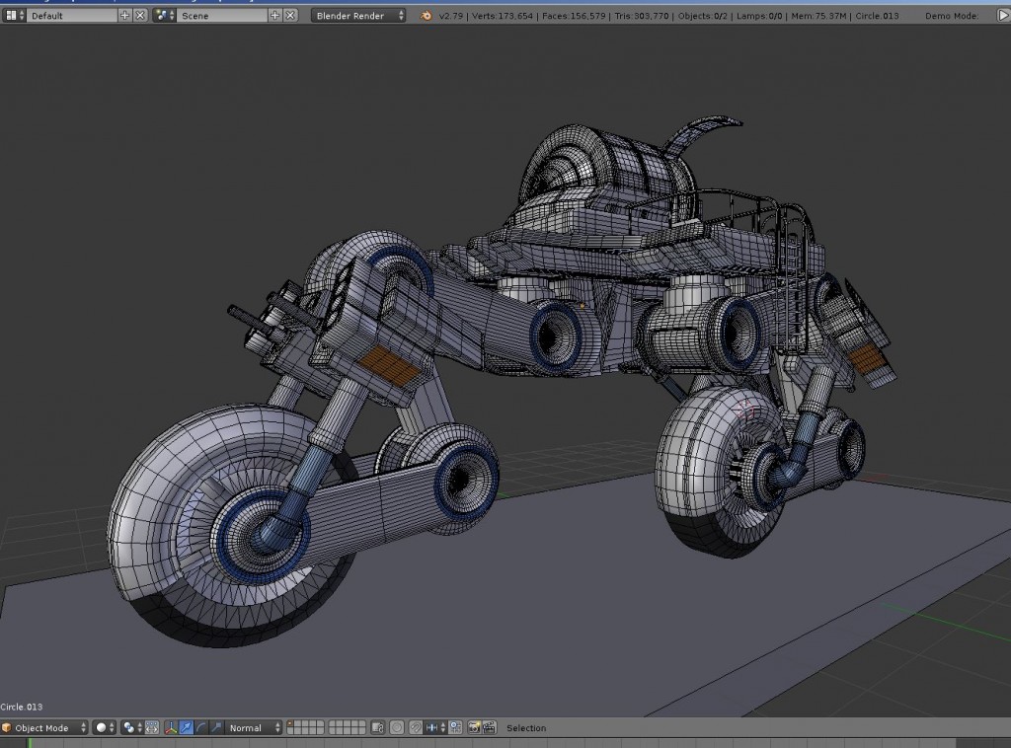Toggle snapping with the magnet icon

click(x=416, y=727)
